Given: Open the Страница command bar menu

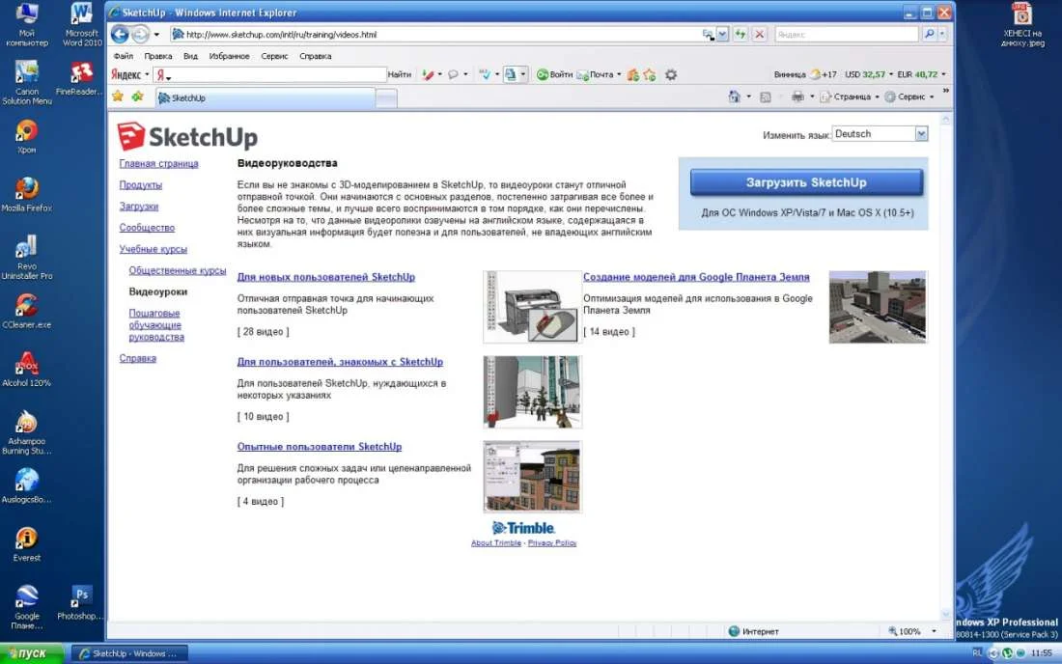Looking at the screenshot, I should click(x=850, y=97).
